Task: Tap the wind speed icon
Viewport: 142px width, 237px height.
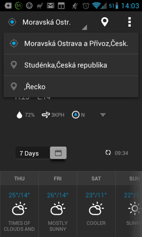Action: 46,115
